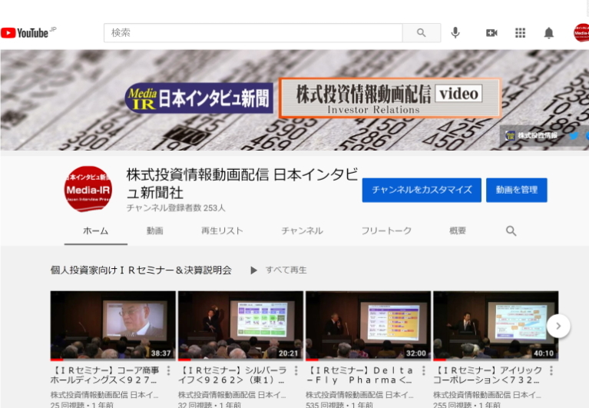Click 動画を管理 button
The height and width of the screenshot is (408, 589).
pyautogui.click(x=517, y=190)
